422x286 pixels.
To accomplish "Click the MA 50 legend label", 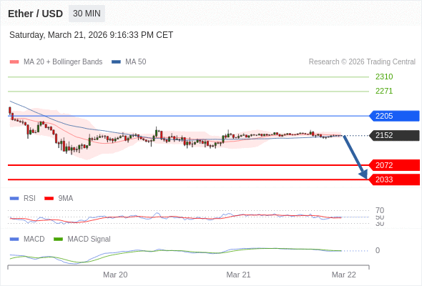I will pyautogui.click(x=136, y=62).
